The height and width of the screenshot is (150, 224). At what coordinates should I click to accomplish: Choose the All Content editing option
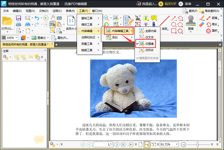pyautogui.click(x=147, y=31)
